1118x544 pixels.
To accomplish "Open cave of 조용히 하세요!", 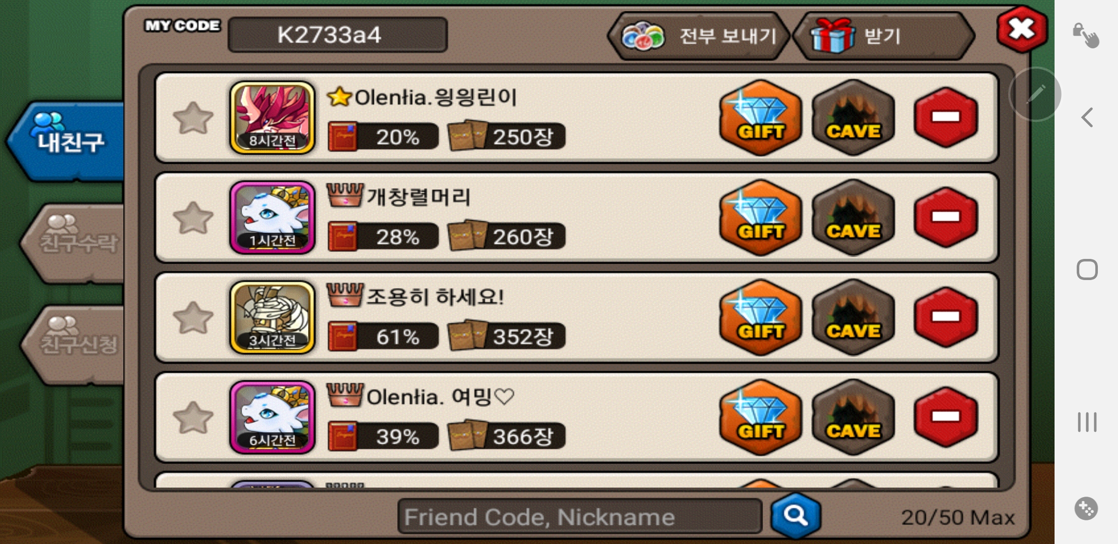I will coord(853,317).
